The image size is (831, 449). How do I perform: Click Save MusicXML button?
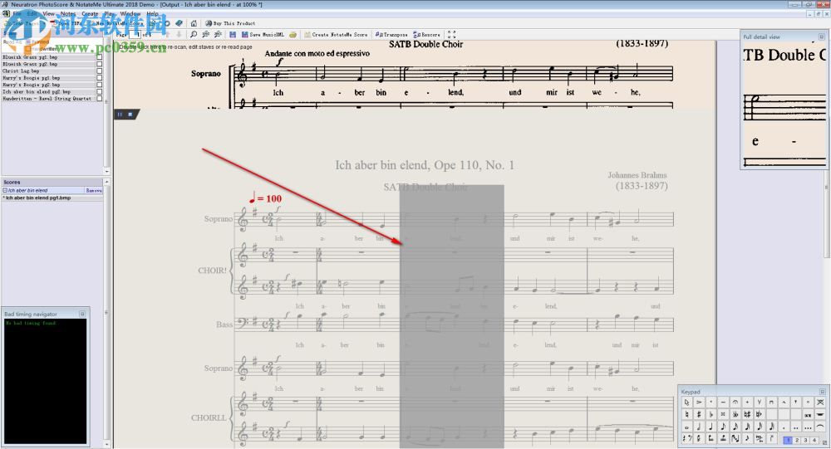click(x=263, y=34)
